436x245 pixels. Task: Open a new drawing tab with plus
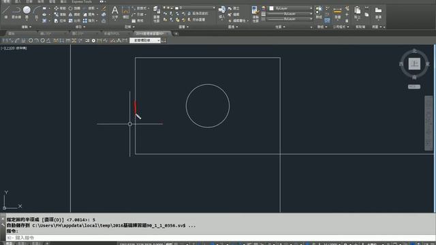(x=176, y=33)
